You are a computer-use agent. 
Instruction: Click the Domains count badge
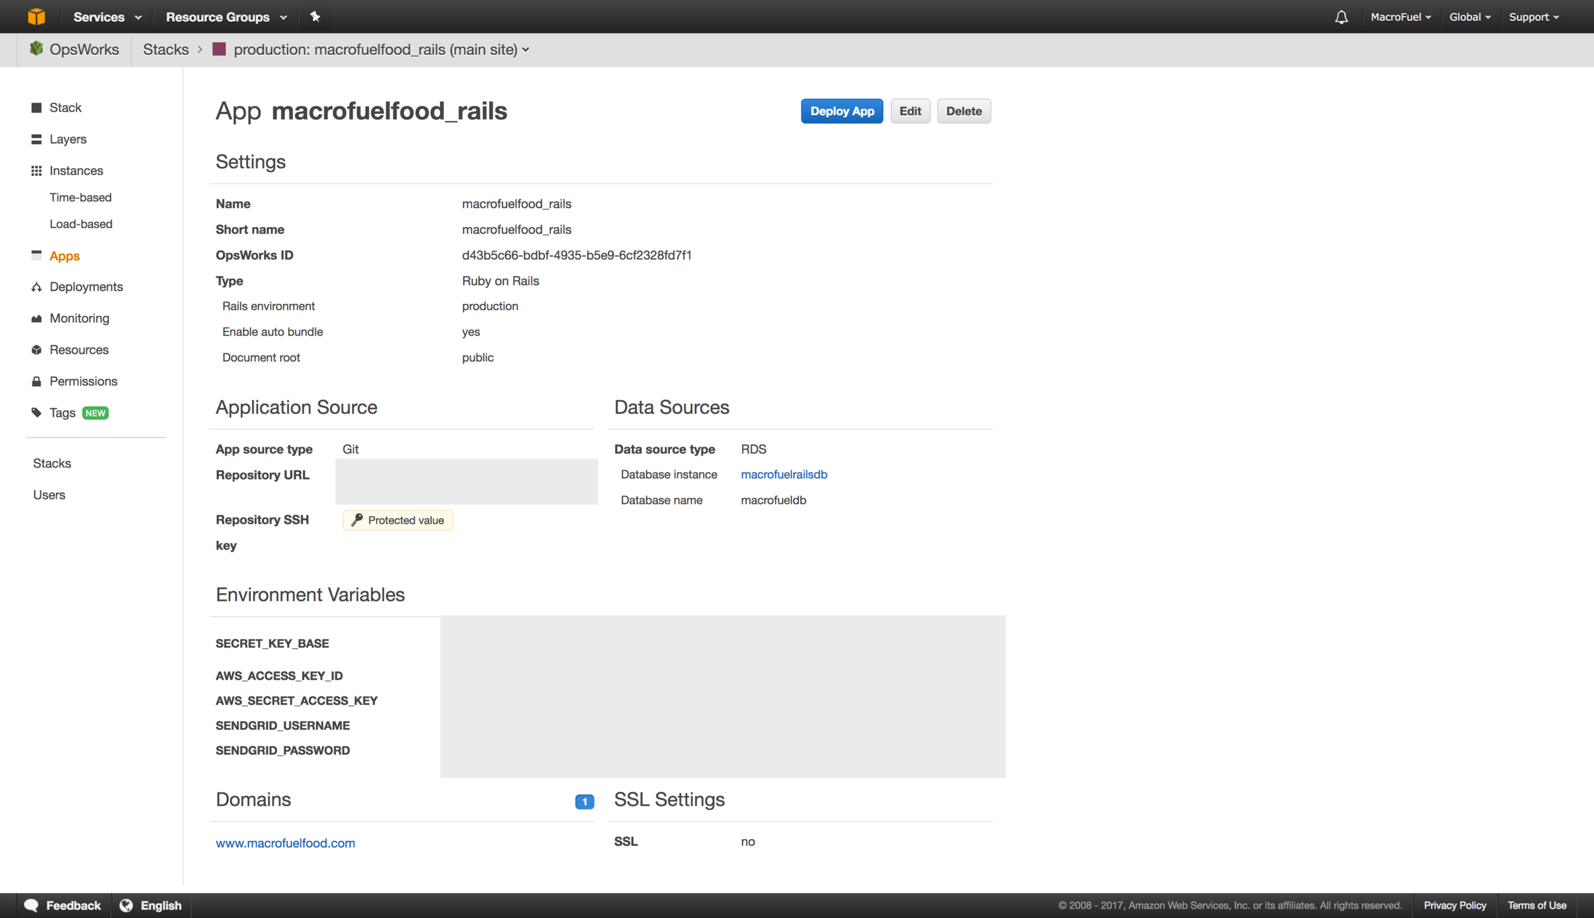click(585, 801)
